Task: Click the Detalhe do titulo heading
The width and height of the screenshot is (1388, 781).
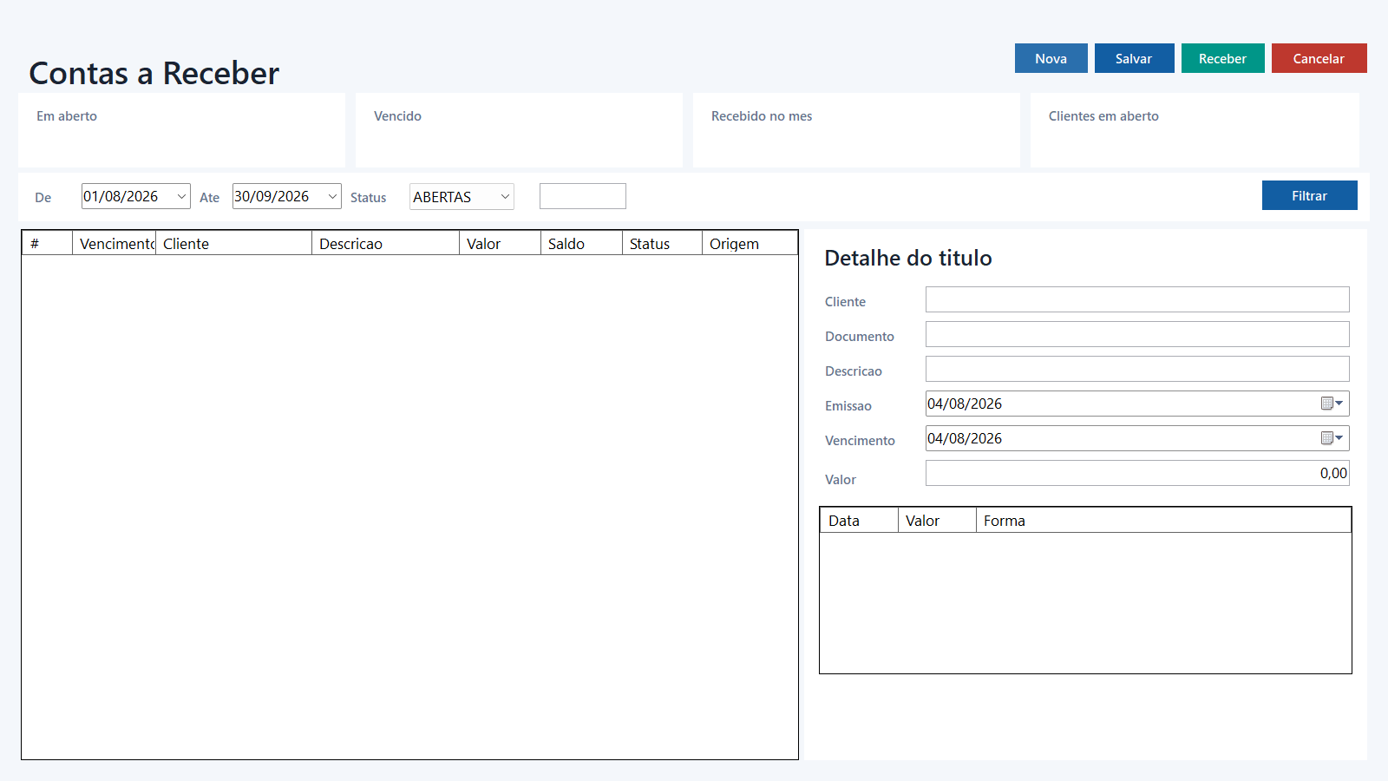Action: coord(908,258)
